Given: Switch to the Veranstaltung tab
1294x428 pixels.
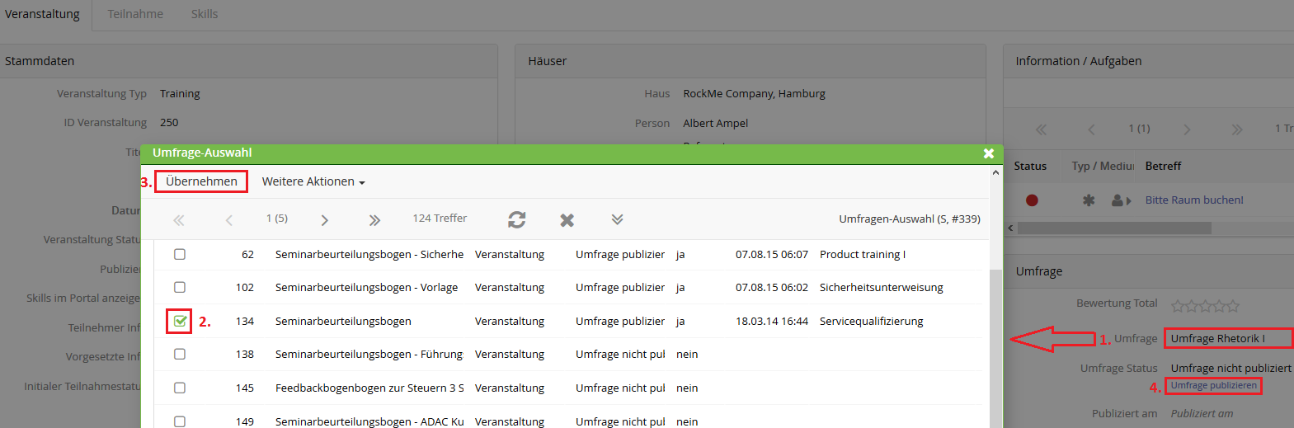Looking at the screenshot, I should tap(42, 14).
